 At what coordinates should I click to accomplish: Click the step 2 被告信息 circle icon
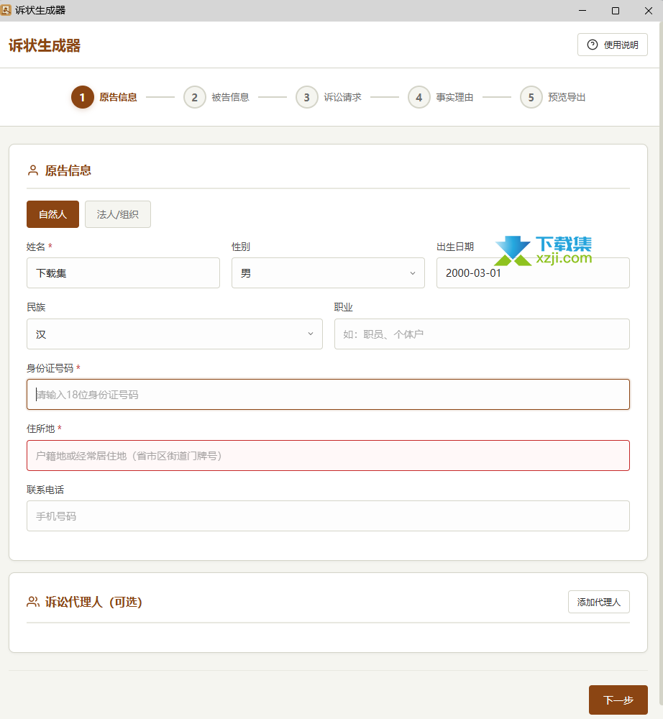[x=195, y=97]
